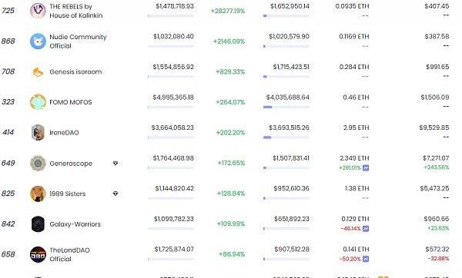Click the diamond badge next to Generascope
Viewport: 462px width, 278px height.
tap(115, 163)
